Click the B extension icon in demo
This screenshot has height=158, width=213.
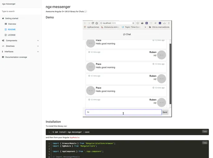(146, 23)
